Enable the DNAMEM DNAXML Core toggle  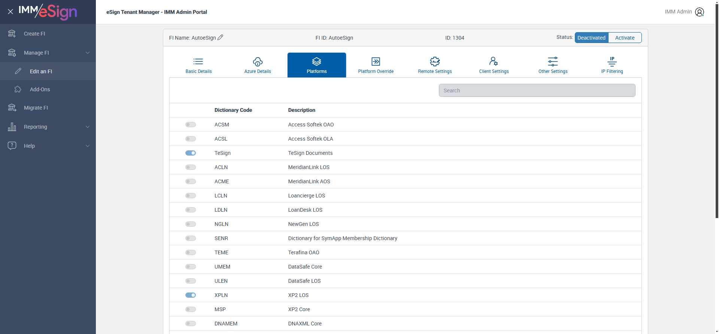click(x=191, y=324)
